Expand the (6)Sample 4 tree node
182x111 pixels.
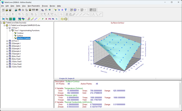pos(7,51)
